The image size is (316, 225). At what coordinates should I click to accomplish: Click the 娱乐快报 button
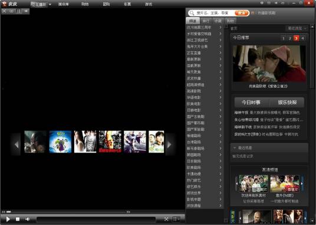tap(287, 102)
